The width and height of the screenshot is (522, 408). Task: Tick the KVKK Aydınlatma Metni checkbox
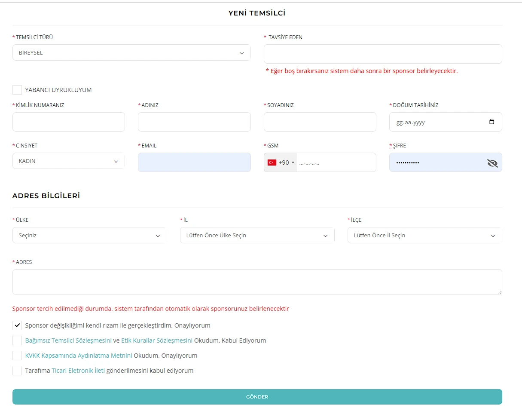coord(17,356)
